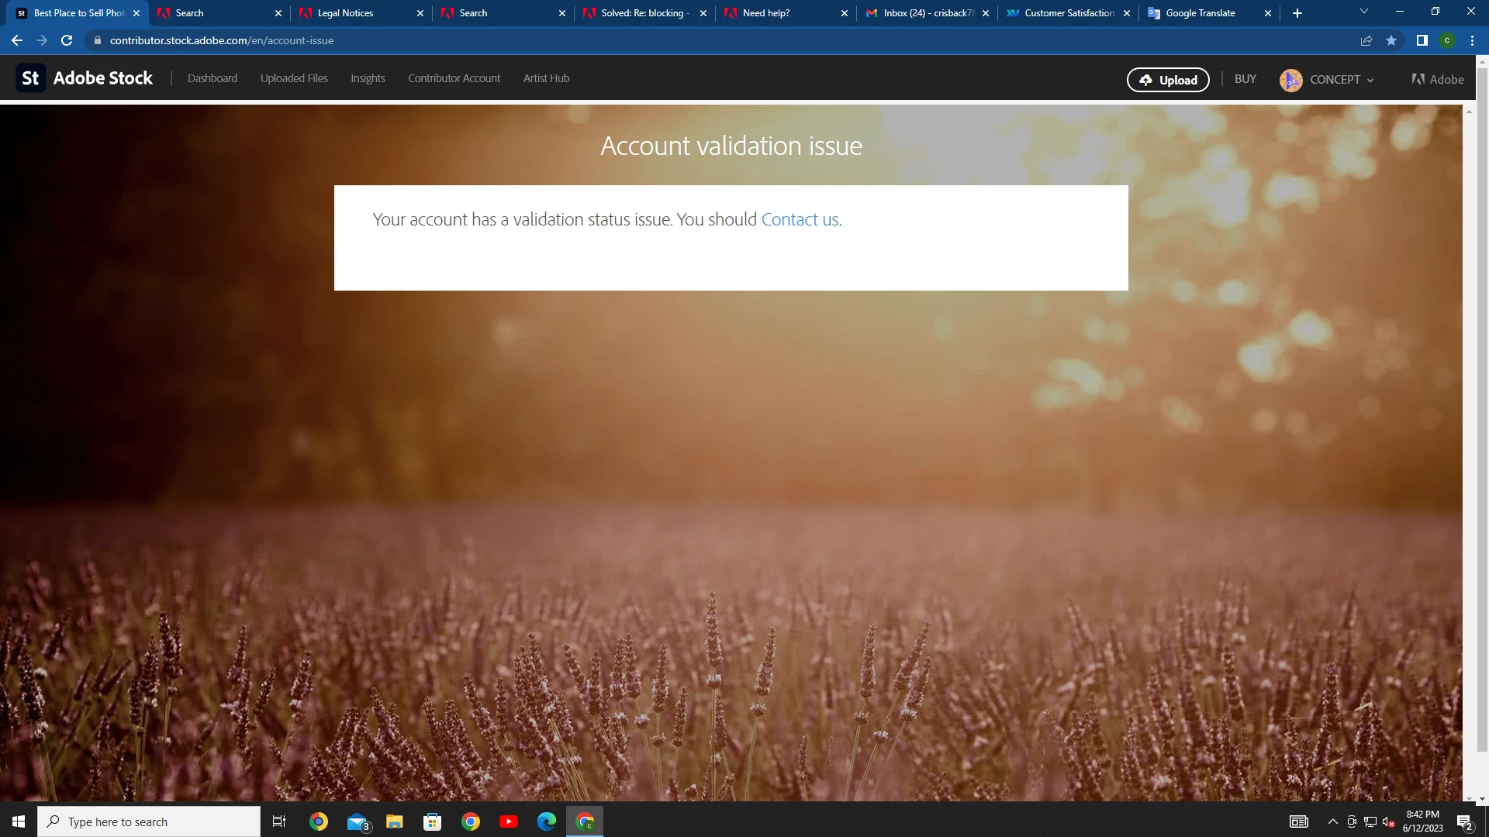Bookmark page with the star icon

[1391, 40]
